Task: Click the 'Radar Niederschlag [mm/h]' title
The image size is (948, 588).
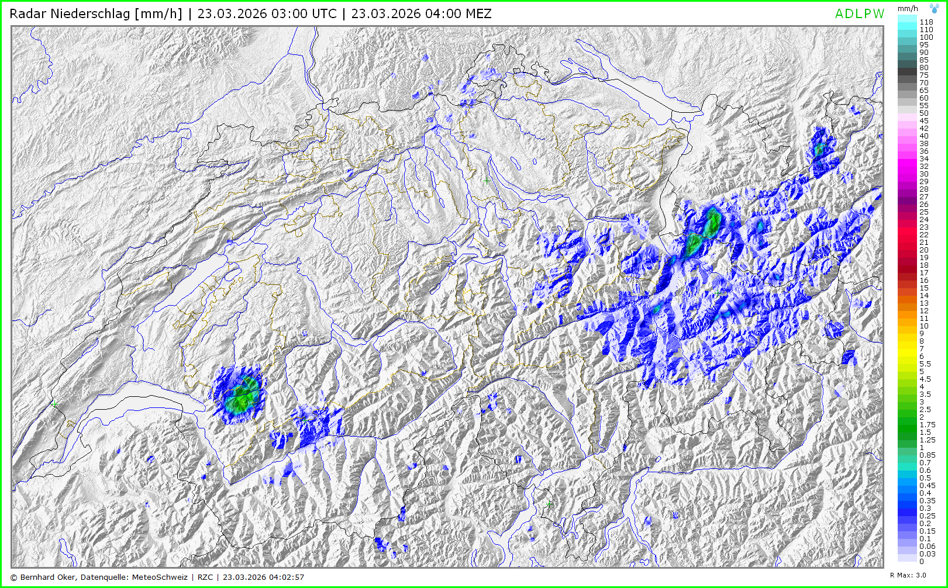Action: [x=96, y=14]
